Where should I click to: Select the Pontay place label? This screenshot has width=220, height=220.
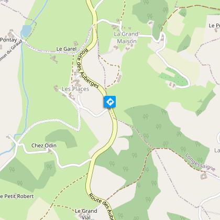8,40
